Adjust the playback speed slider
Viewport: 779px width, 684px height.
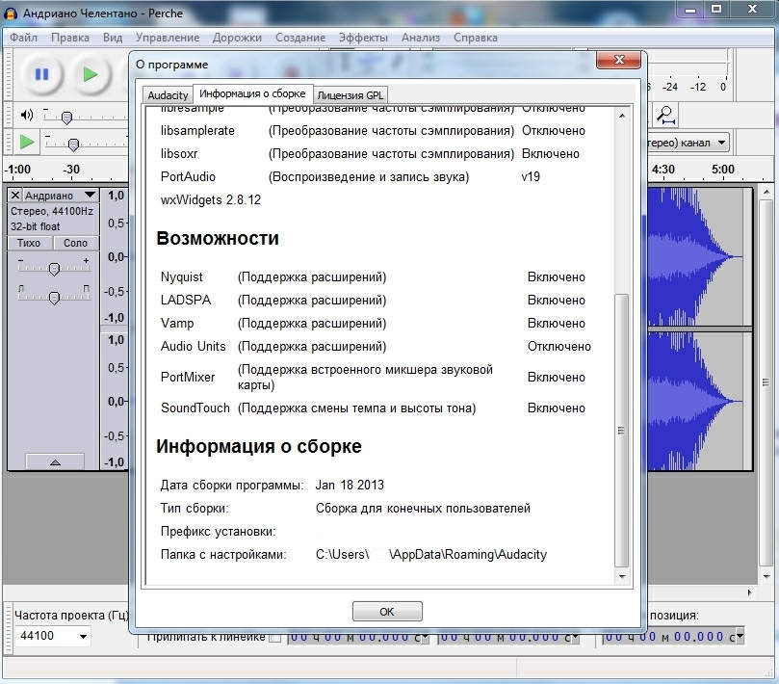[73, 145]
